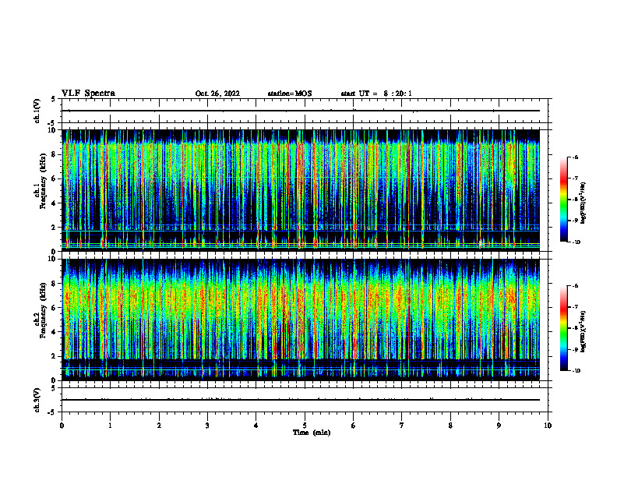617x477 pixels.
Task: Click the ch.1 spectrogram plot area
Action: point(301,190)
